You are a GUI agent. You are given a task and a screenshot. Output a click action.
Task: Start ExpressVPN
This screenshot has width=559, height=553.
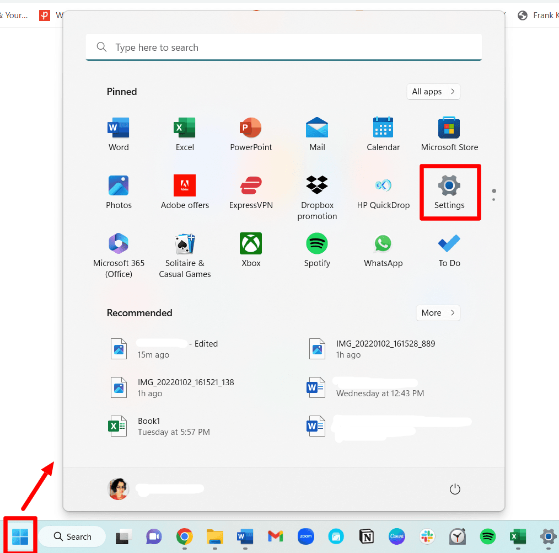tap(251, 185)
